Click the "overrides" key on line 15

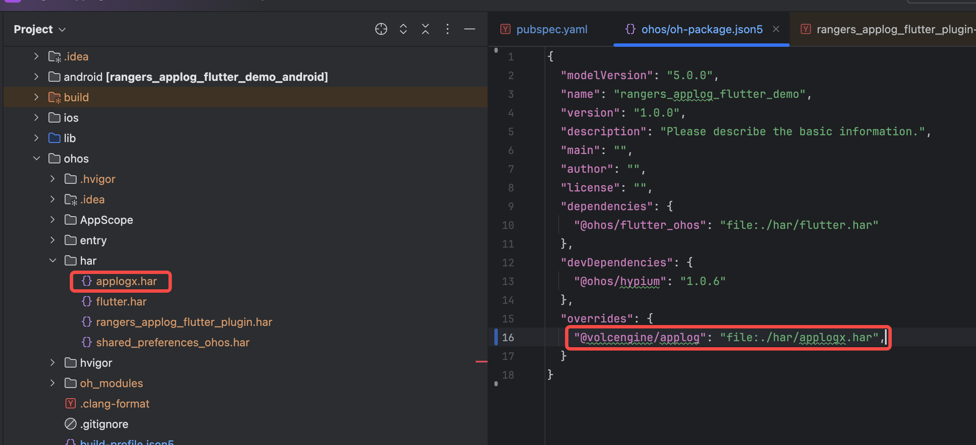click(597, 319)
